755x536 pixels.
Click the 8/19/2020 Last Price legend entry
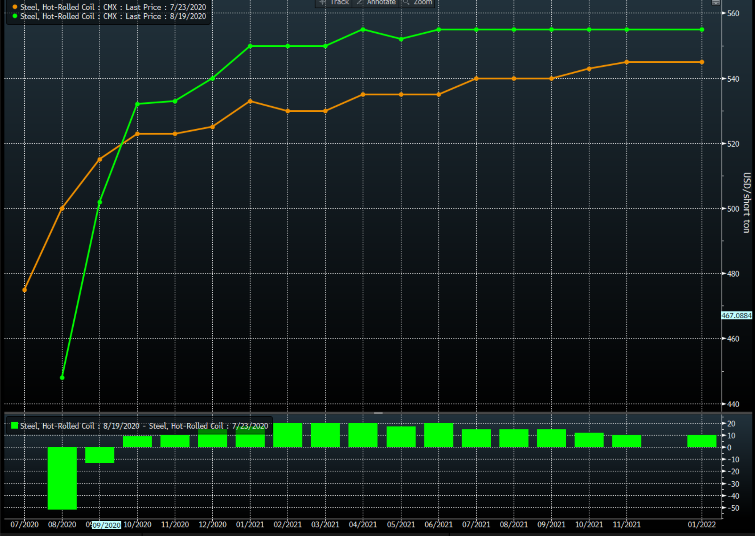[113, 16]
